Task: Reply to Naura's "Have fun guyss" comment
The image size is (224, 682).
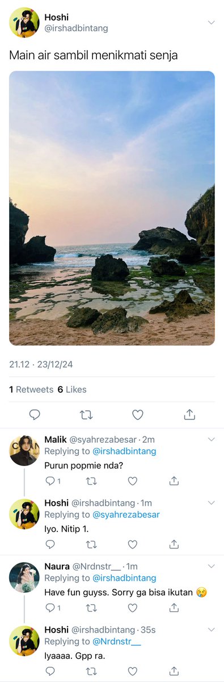Action: pyautogui.click(x=50, y=608)
